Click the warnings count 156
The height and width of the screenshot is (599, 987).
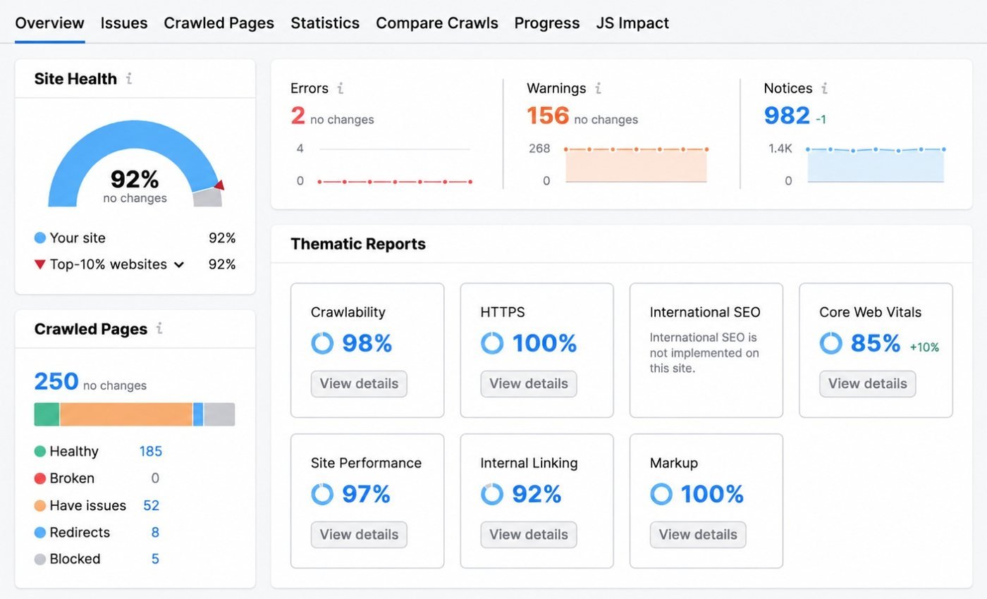[x=548, y=116]
